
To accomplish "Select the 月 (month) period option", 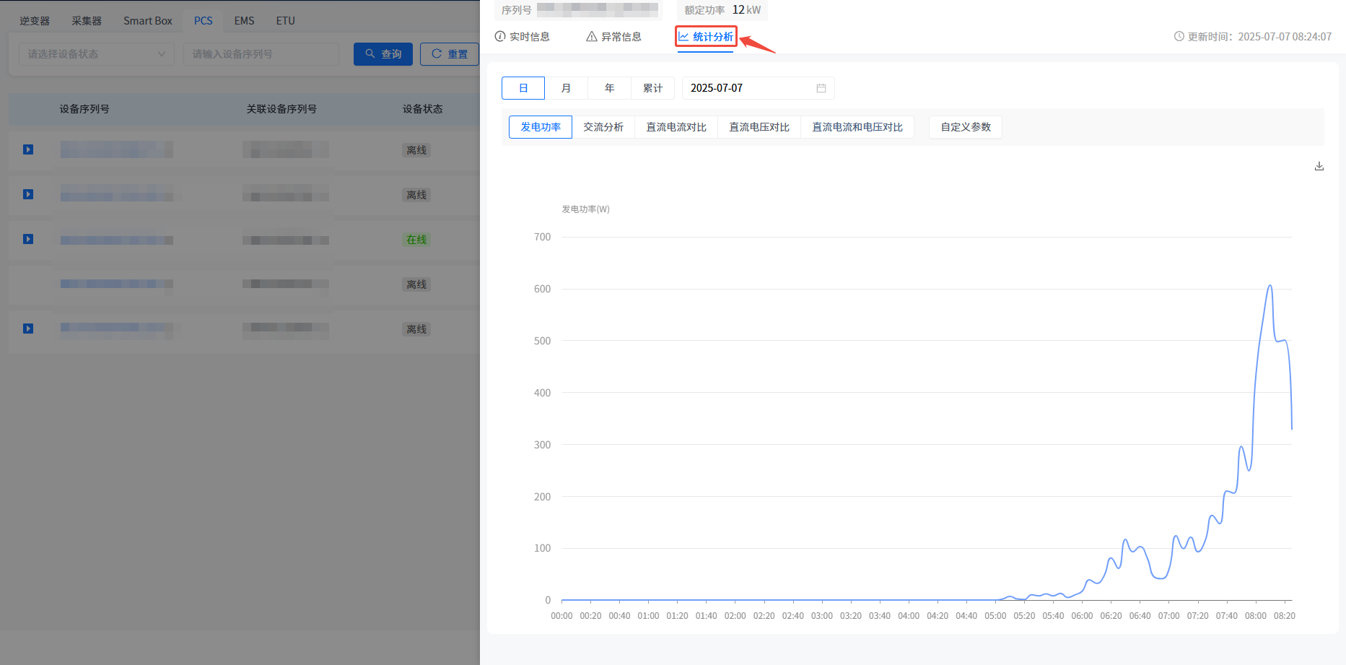I will coord(566,88).
